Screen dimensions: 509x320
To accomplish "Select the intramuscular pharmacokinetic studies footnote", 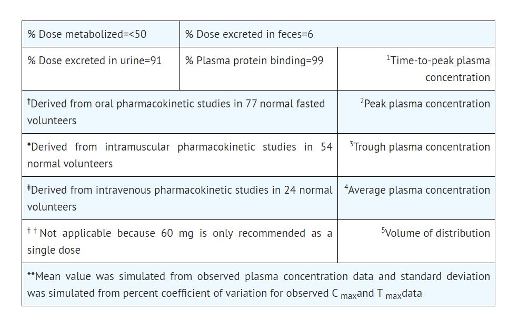I will [179, 155].
